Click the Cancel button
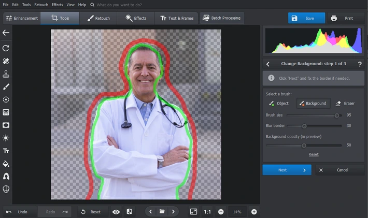 (x=340, y=170)
